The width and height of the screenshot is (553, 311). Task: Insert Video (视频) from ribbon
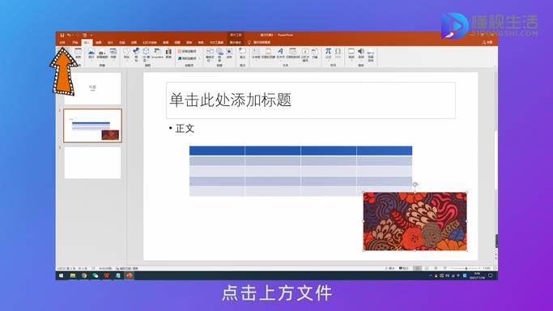point(351,53)
